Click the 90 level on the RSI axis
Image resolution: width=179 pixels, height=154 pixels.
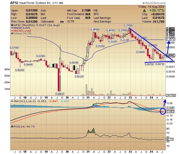[x=168, y=128]
